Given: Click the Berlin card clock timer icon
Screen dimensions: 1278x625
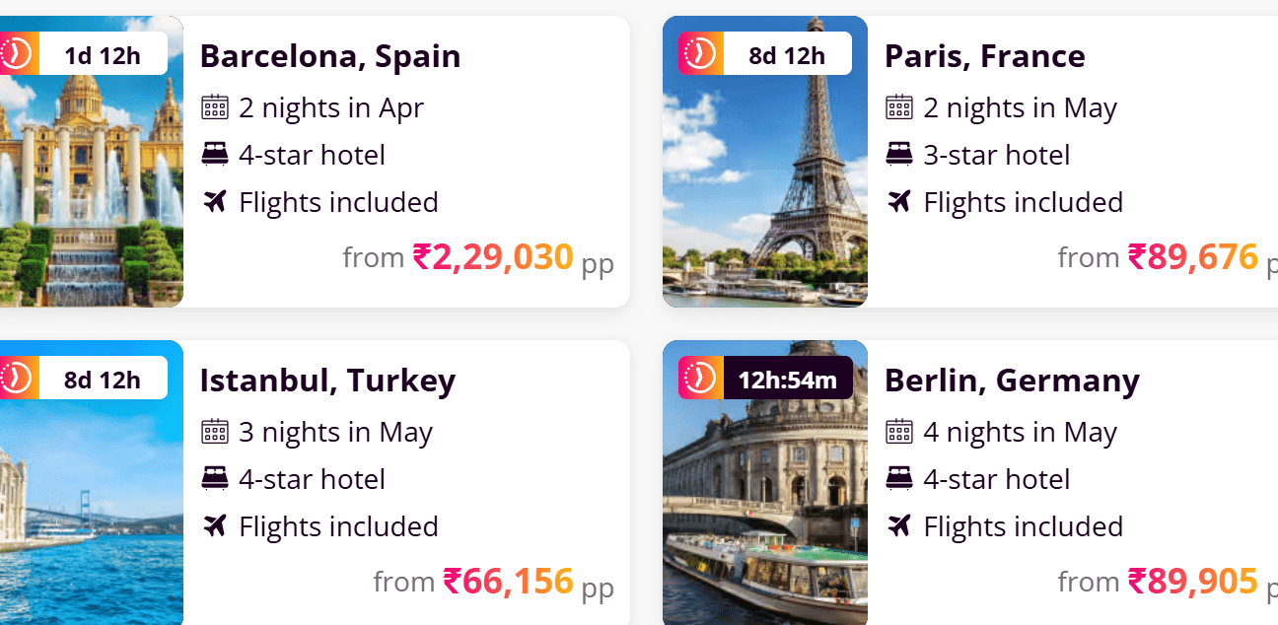Looking at the screenshot, I should click(x=701, y=378).
